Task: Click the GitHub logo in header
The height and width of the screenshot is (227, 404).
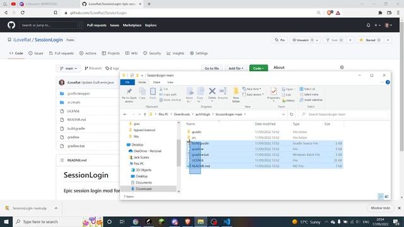Action: point(11,25)
